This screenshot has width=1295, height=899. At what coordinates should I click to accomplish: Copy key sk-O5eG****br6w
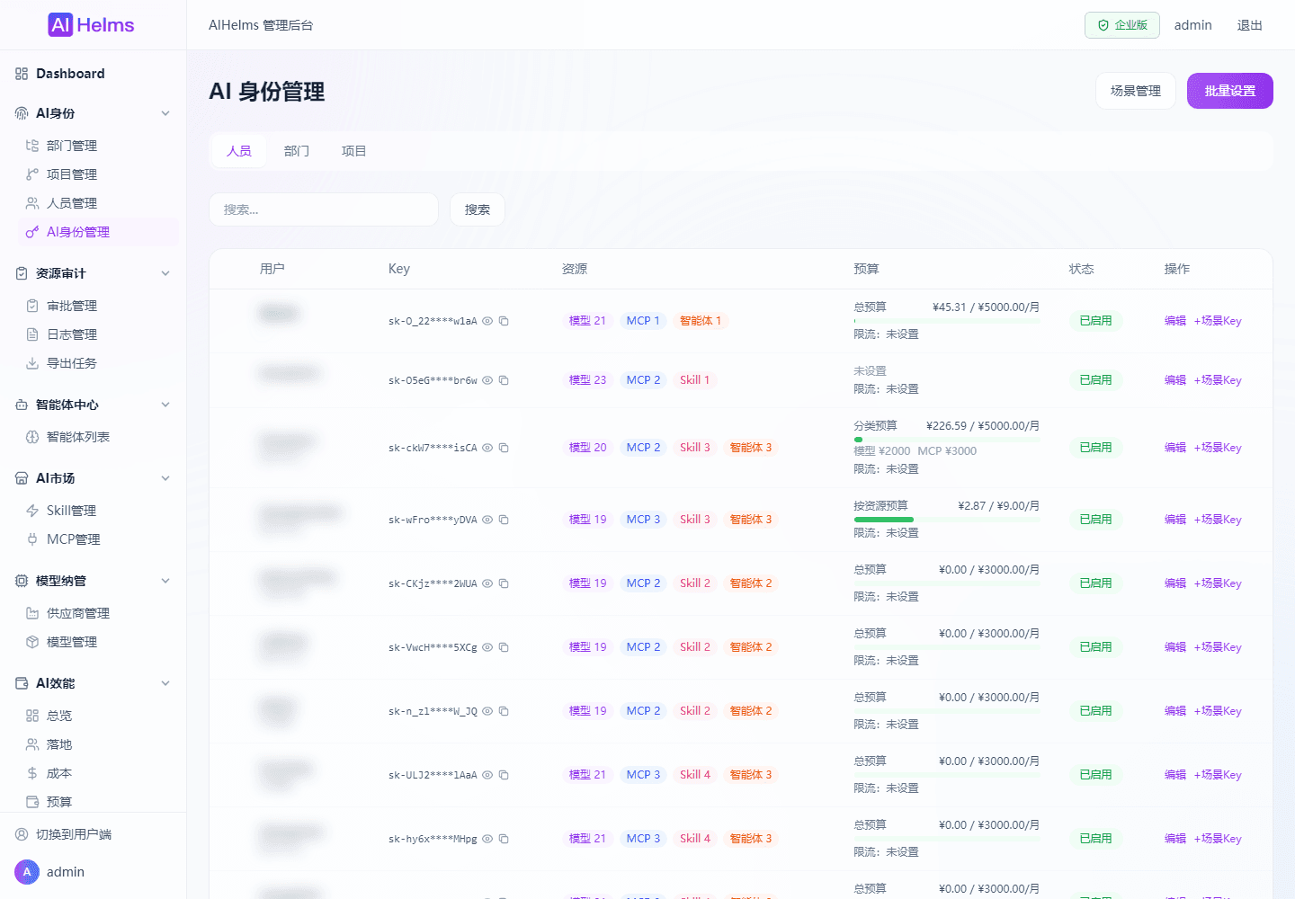pyautogui.click(x=504, y=380)
